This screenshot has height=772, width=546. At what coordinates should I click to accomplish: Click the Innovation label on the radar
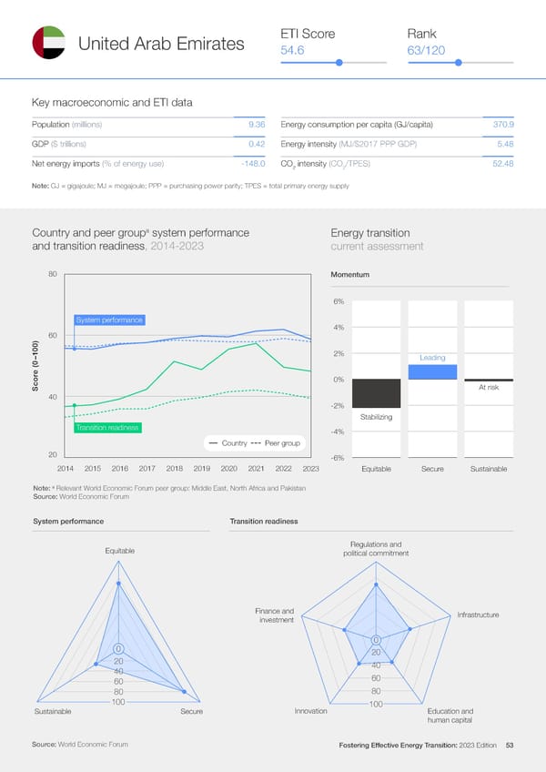[x=310, y=711]
